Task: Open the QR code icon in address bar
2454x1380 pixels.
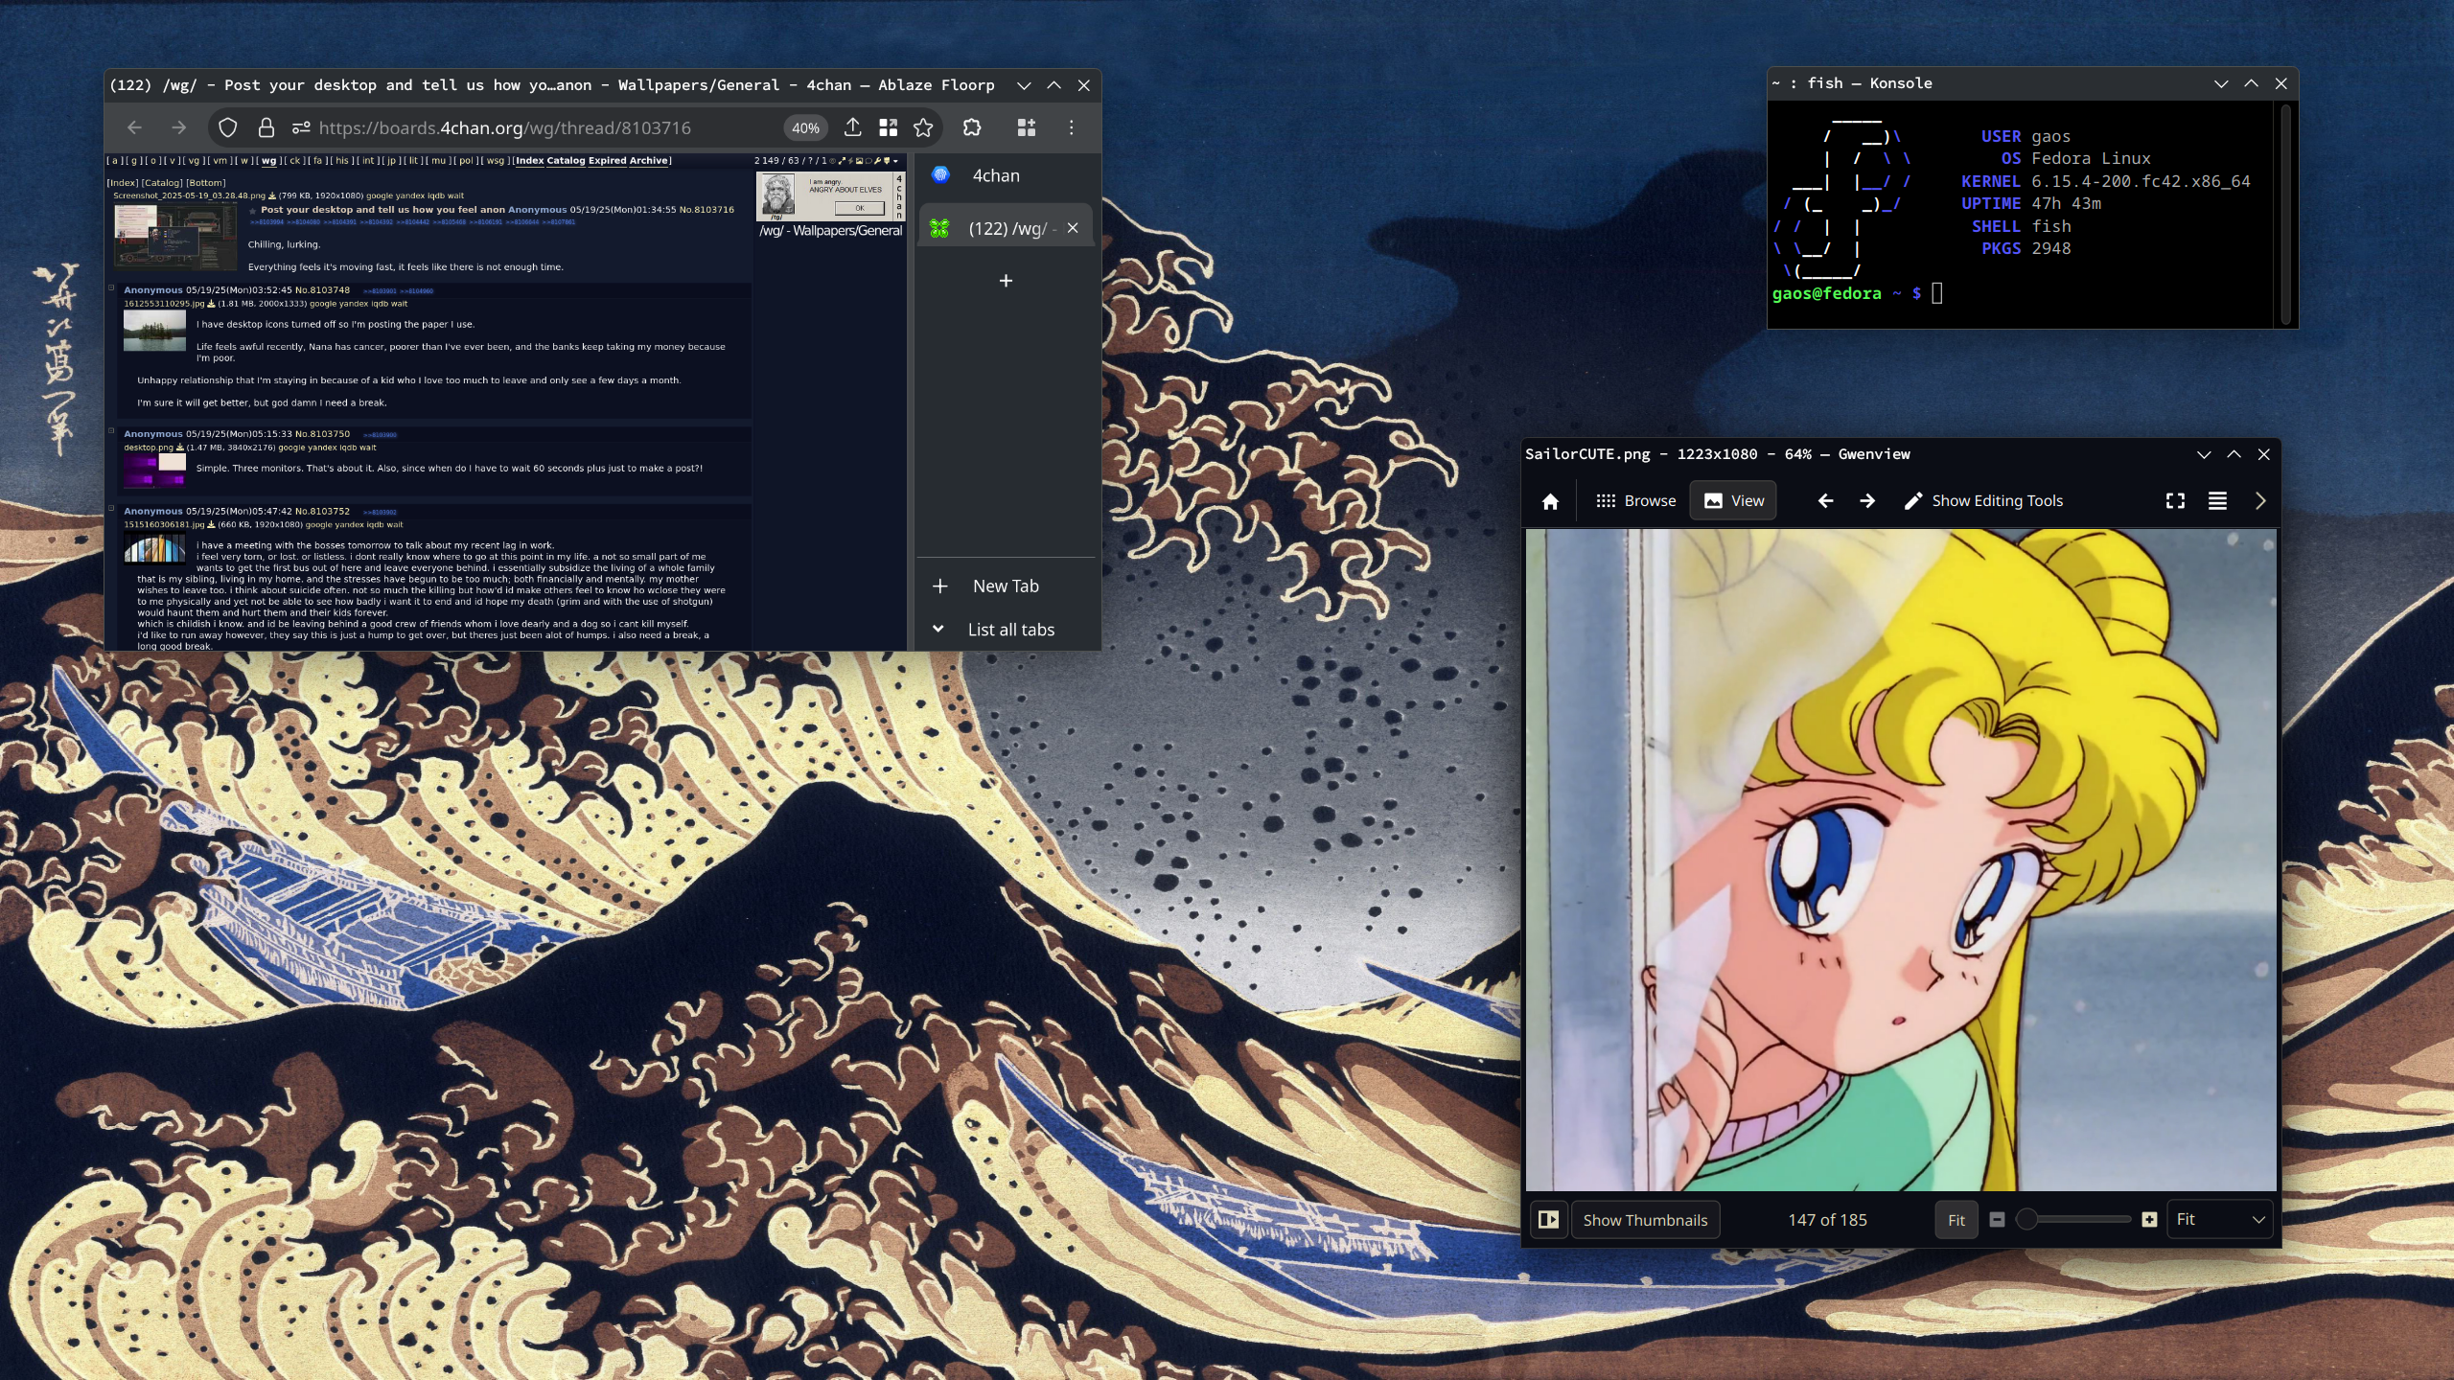Action: point(889,127)
